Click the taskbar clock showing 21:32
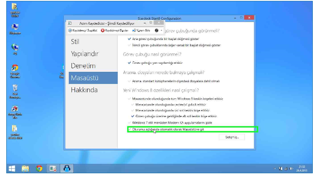Viewport: 320px width, 180px height. (302, 169)
